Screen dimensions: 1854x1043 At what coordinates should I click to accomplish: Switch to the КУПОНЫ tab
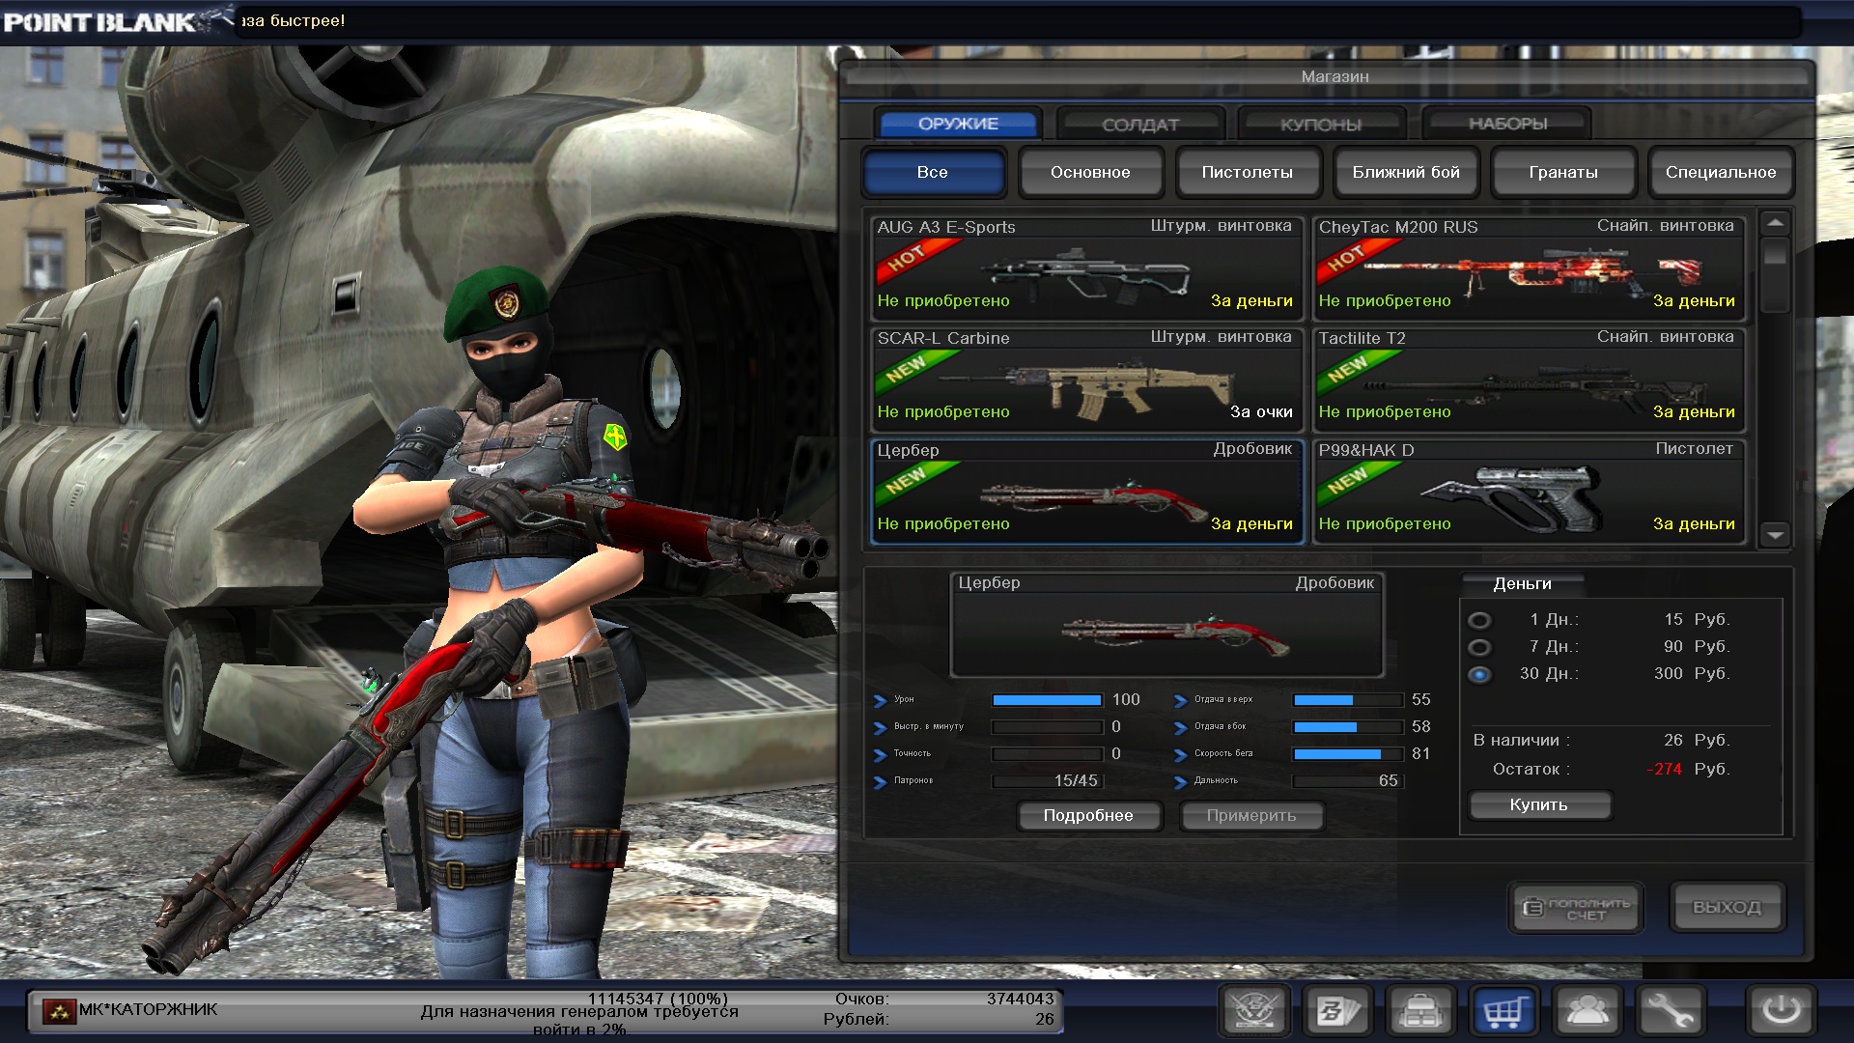(1321, 124)
